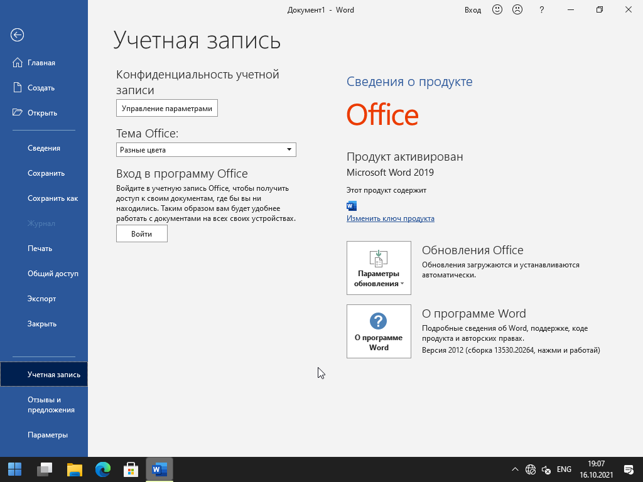
Task: Click the muted volume tray icon
Action: tap(546, 469)
